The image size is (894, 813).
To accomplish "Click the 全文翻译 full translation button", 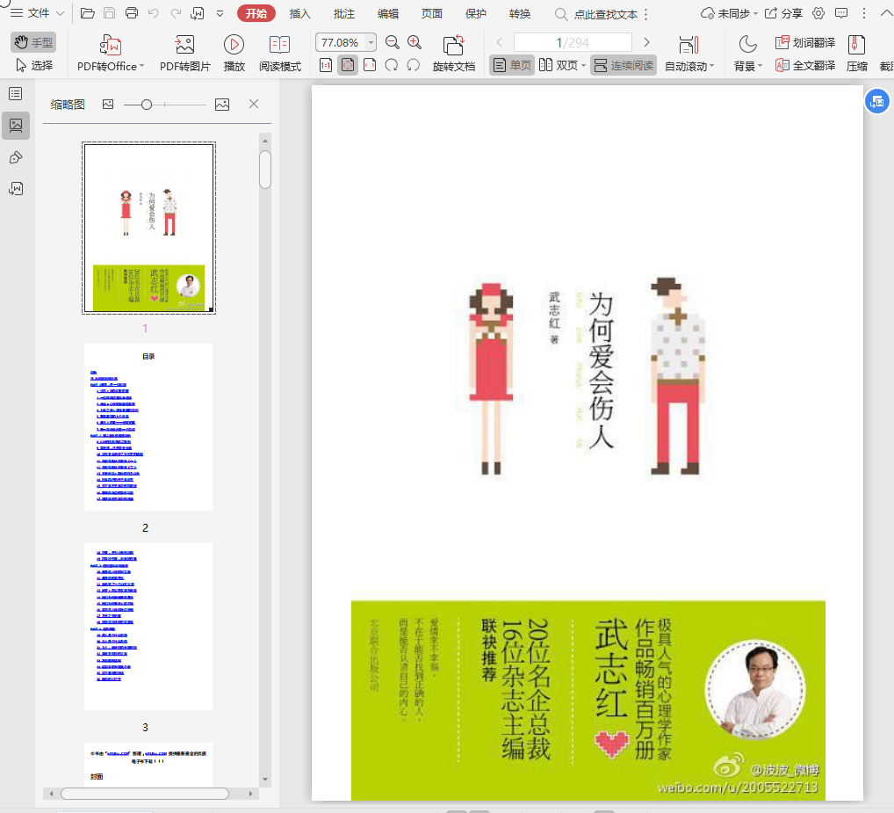I will [x=805, y=65].
